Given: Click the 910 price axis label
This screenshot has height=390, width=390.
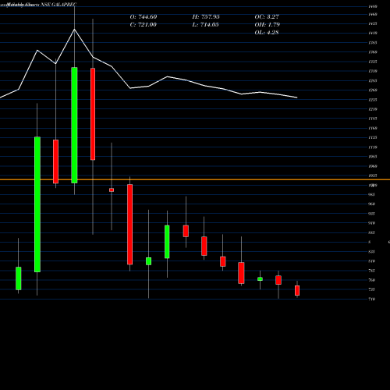Looking at the screenshot, I should [x=372, y=223].
